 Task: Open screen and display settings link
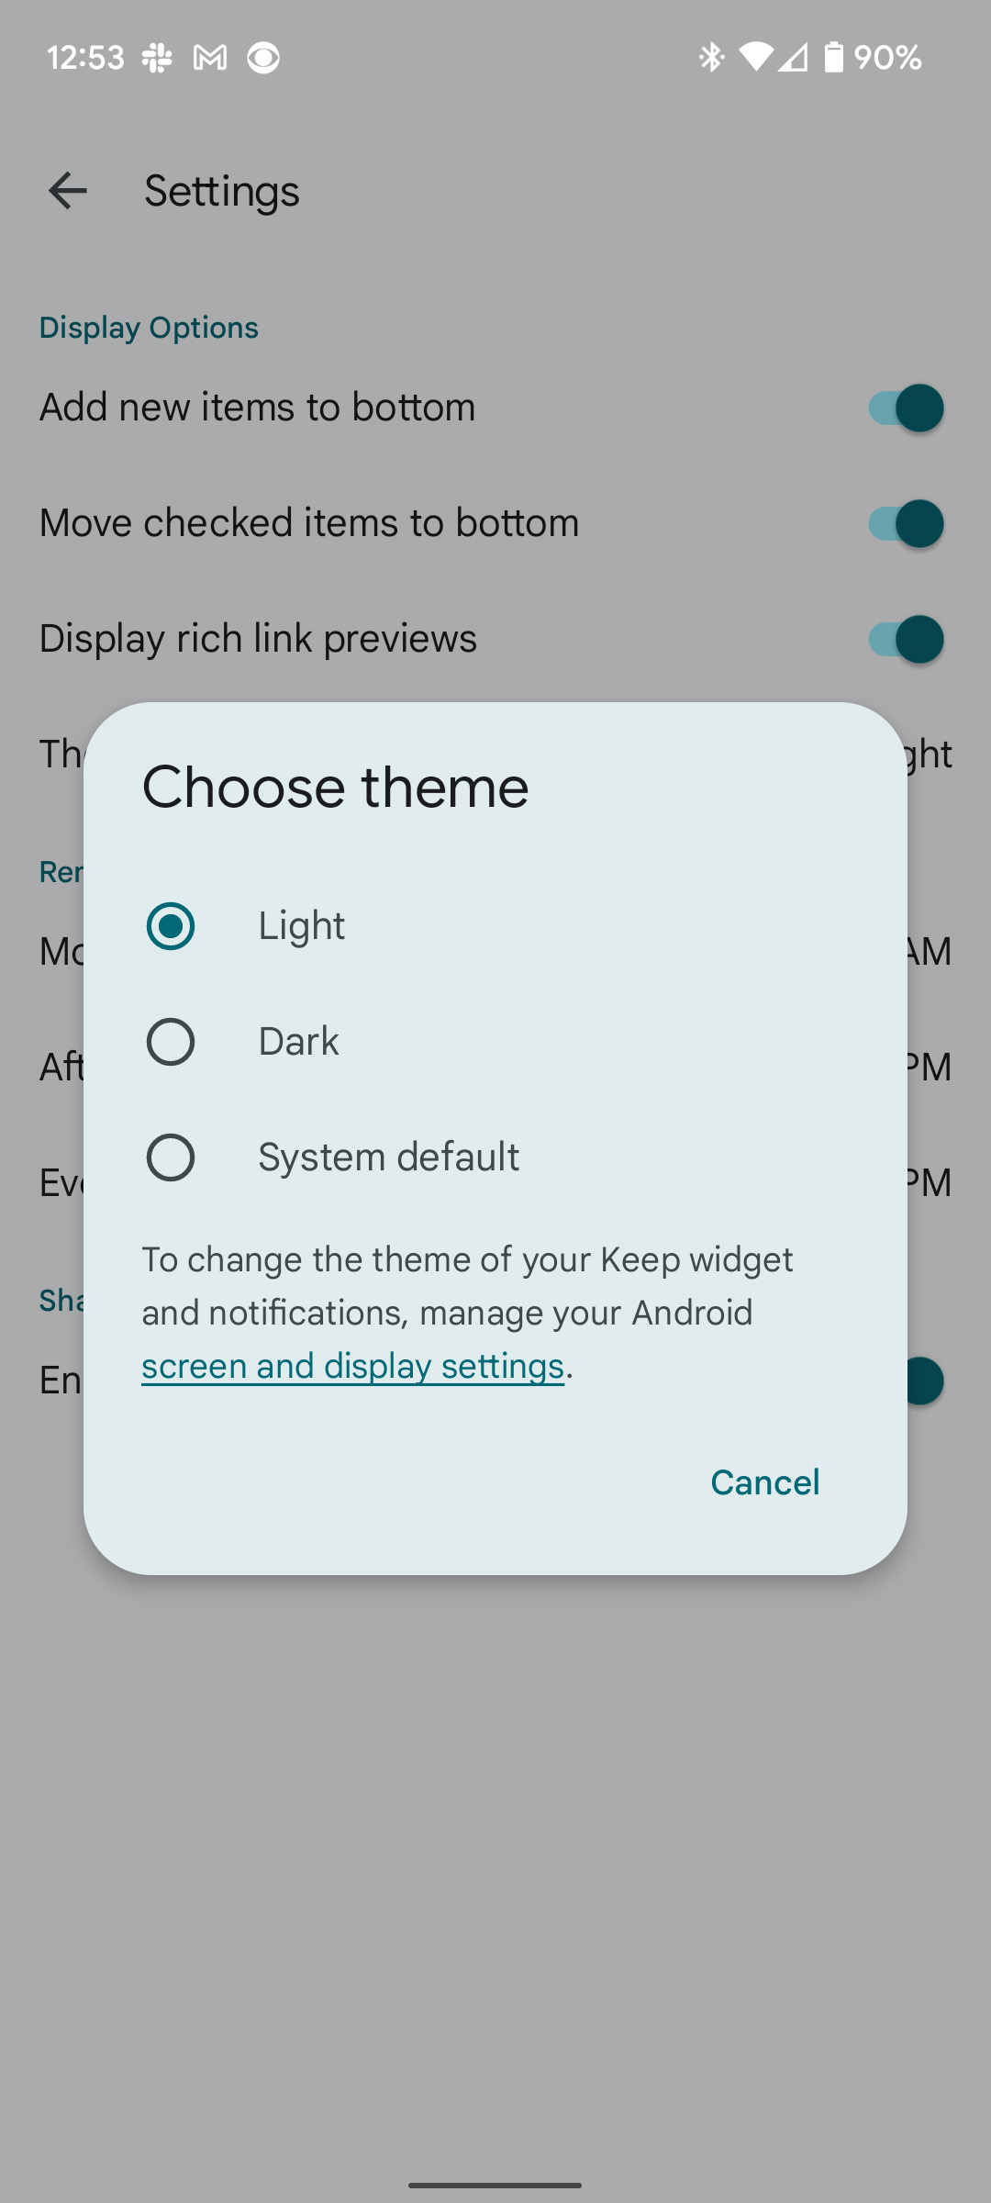click(x=353, y=1365)
